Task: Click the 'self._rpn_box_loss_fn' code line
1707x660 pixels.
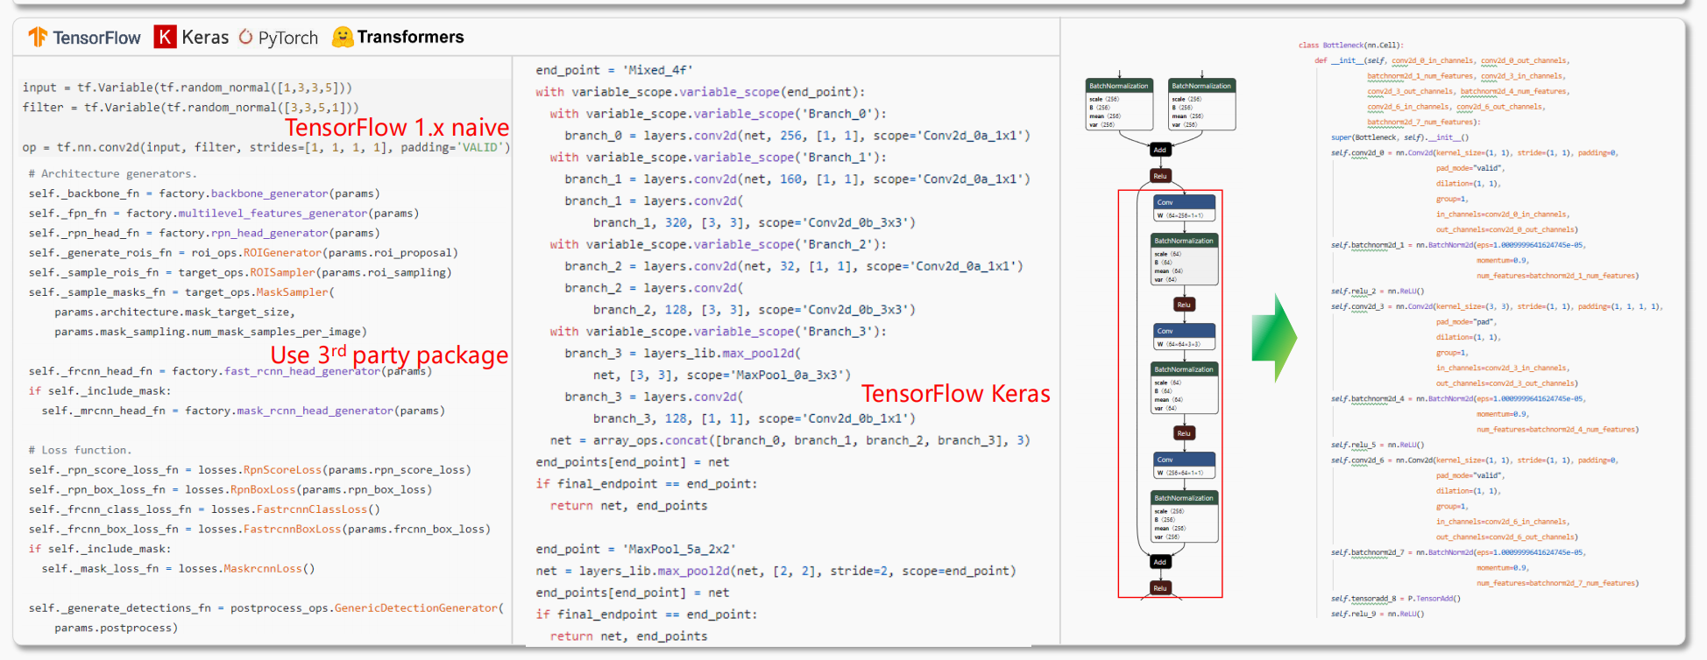Action: tap(230, 490)
